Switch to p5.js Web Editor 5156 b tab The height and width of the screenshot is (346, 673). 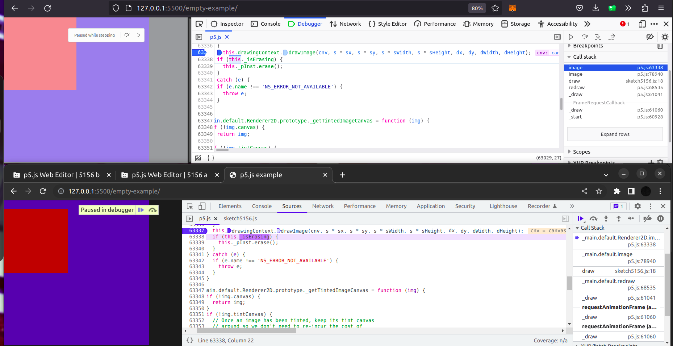pos(62,175)
